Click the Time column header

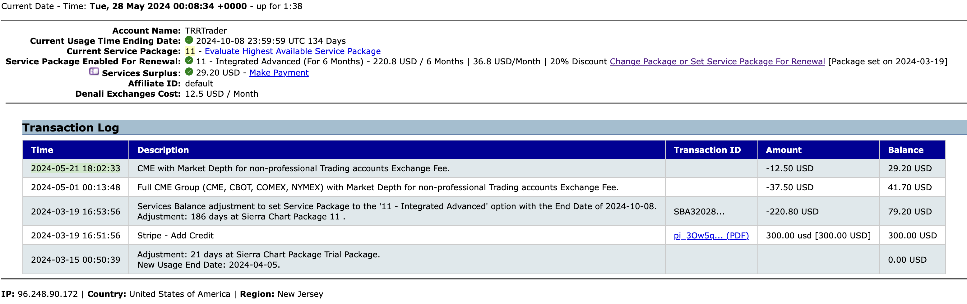[x=42, y=150]
